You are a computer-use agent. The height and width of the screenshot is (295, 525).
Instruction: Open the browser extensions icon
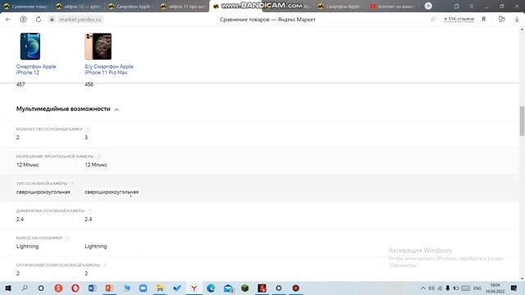[x=501, y=20]
